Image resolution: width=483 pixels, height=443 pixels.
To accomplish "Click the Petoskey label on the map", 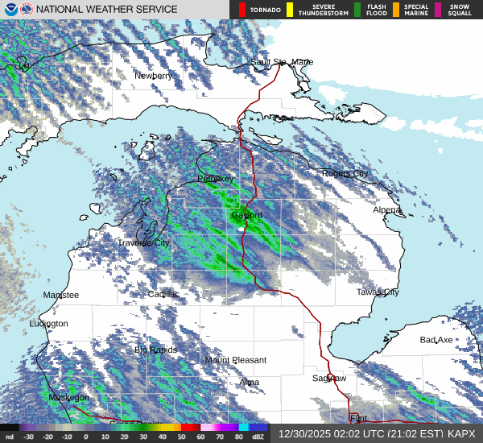I will (x=215, y=178).
